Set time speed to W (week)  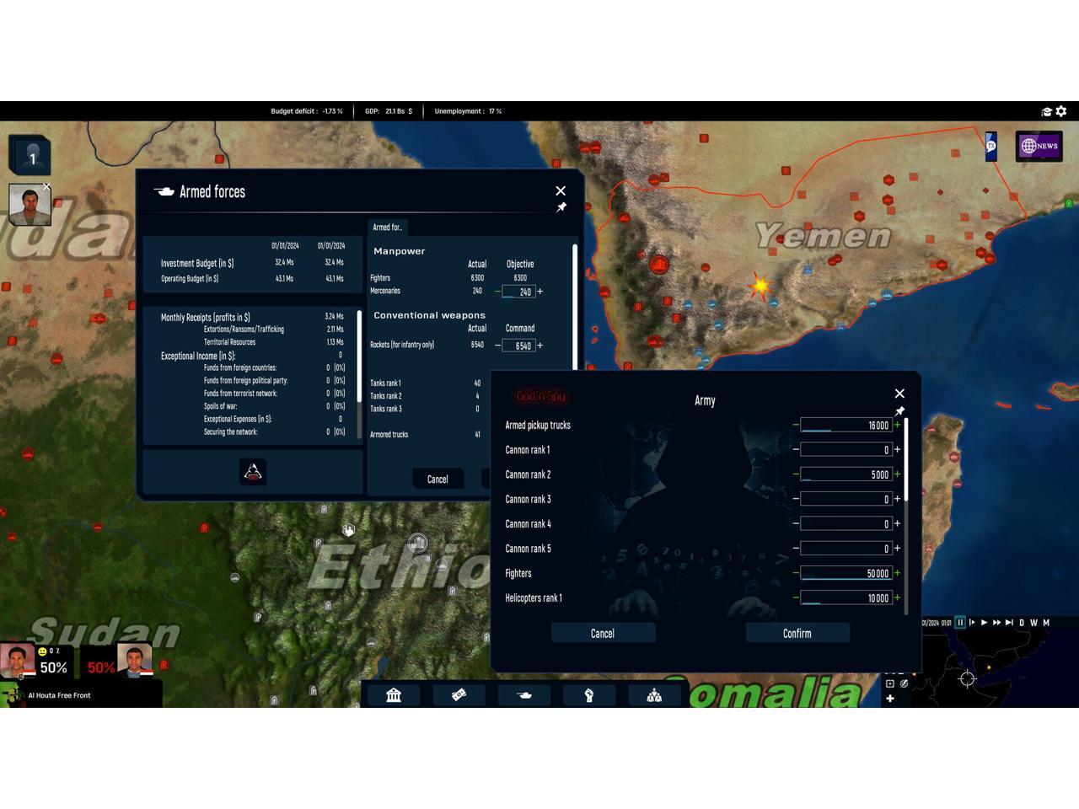pos(1033,623)
